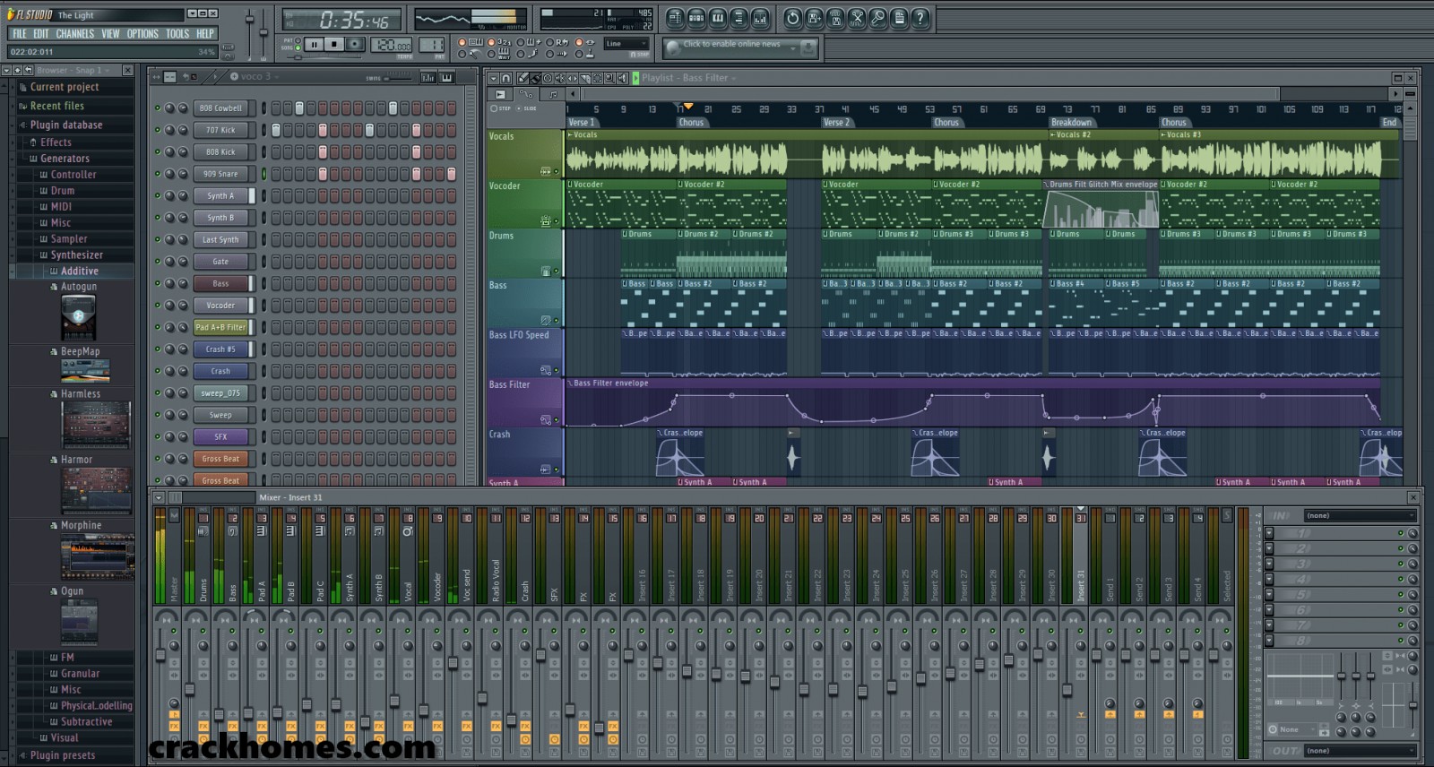Select the Step radio option in Playlist
This screenshot has width=1434, height=767.
point(494,108)
